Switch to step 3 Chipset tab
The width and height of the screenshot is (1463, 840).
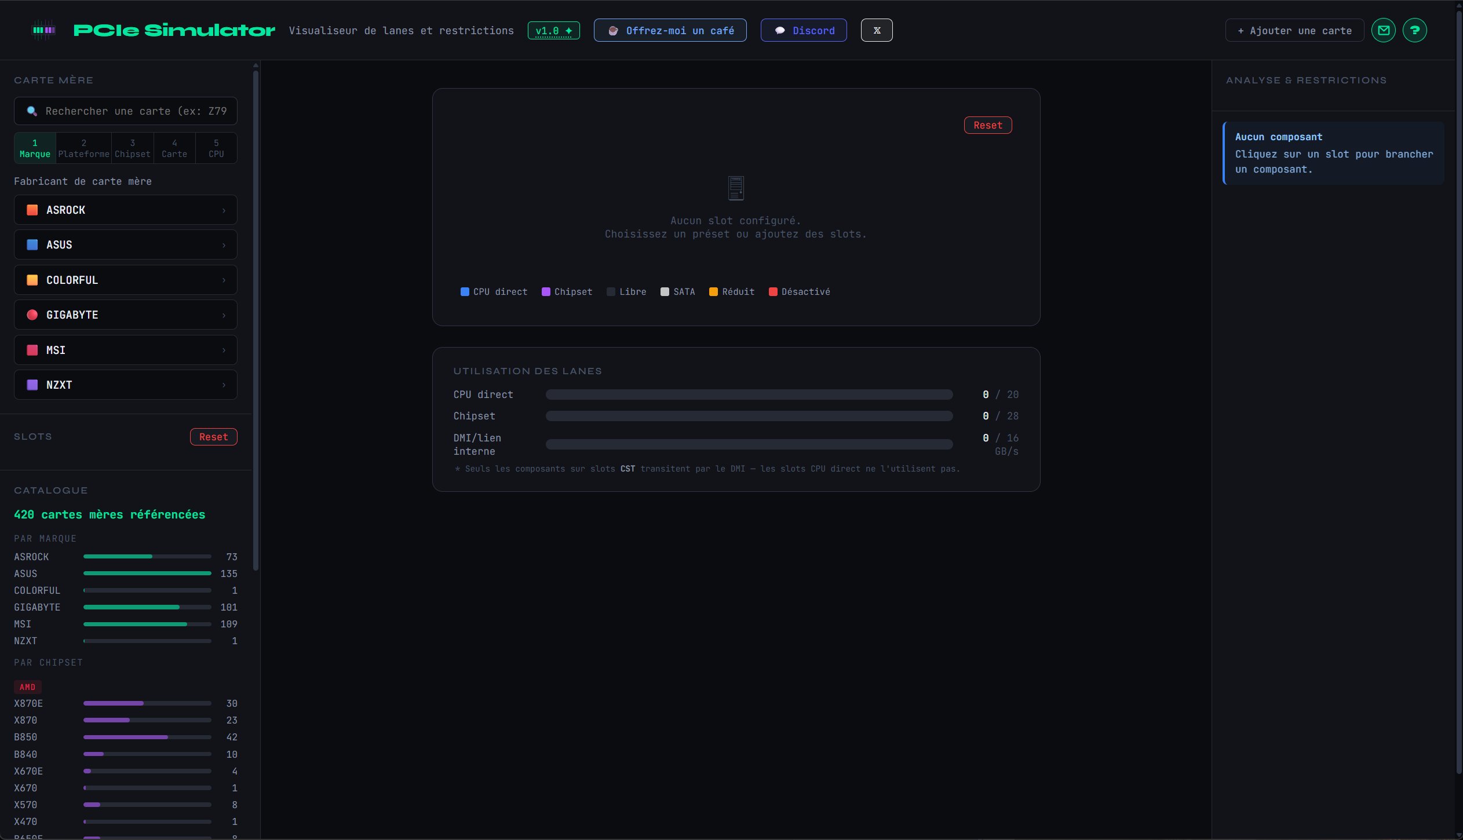click(133, 148)
